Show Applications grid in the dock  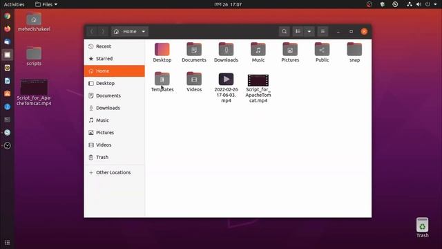[8, 243]
